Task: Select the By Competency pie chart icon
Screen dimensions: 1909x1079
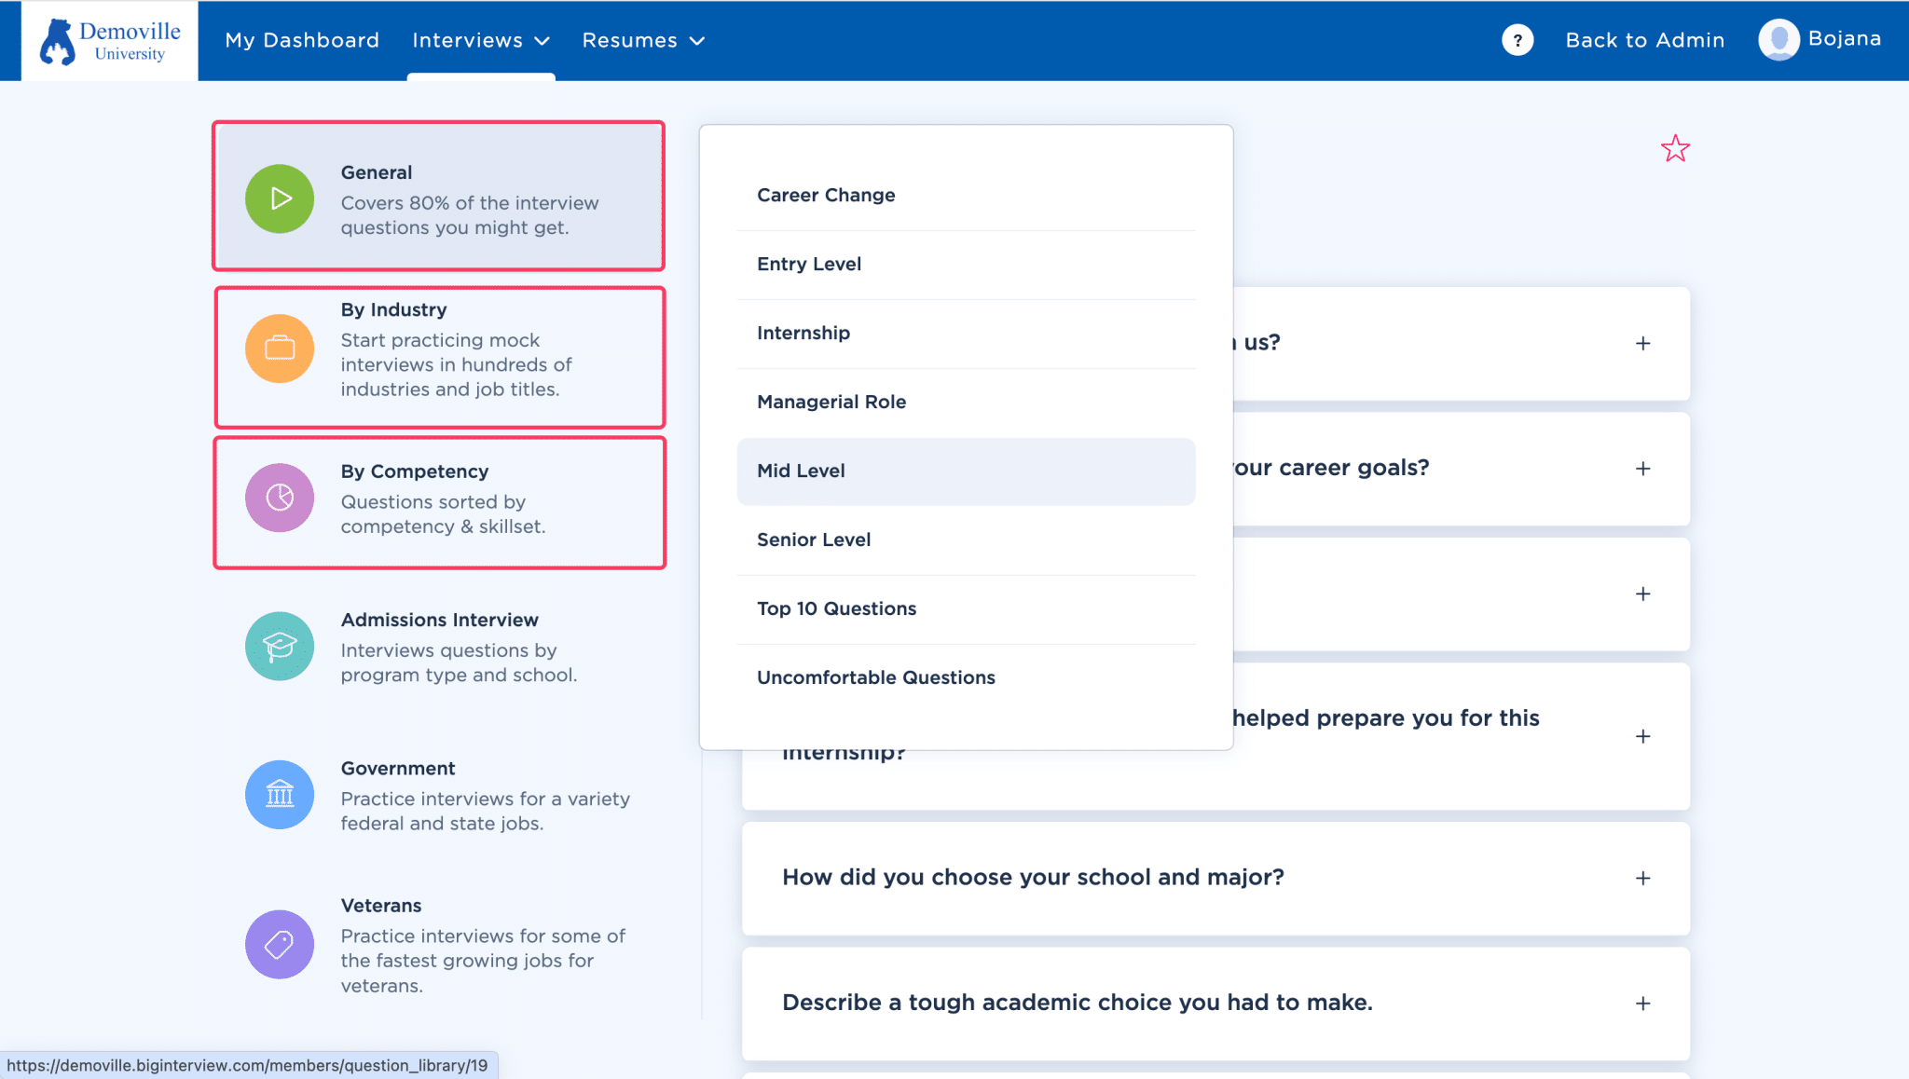Action: pos(279,498)
